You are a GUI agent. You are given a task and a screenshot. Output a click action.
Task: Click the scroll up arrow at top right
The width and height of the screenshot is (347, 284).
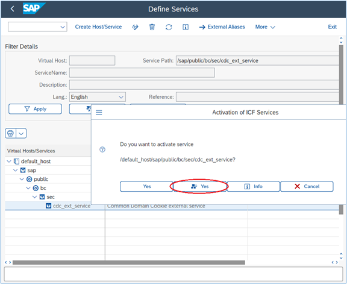[341, 39]
